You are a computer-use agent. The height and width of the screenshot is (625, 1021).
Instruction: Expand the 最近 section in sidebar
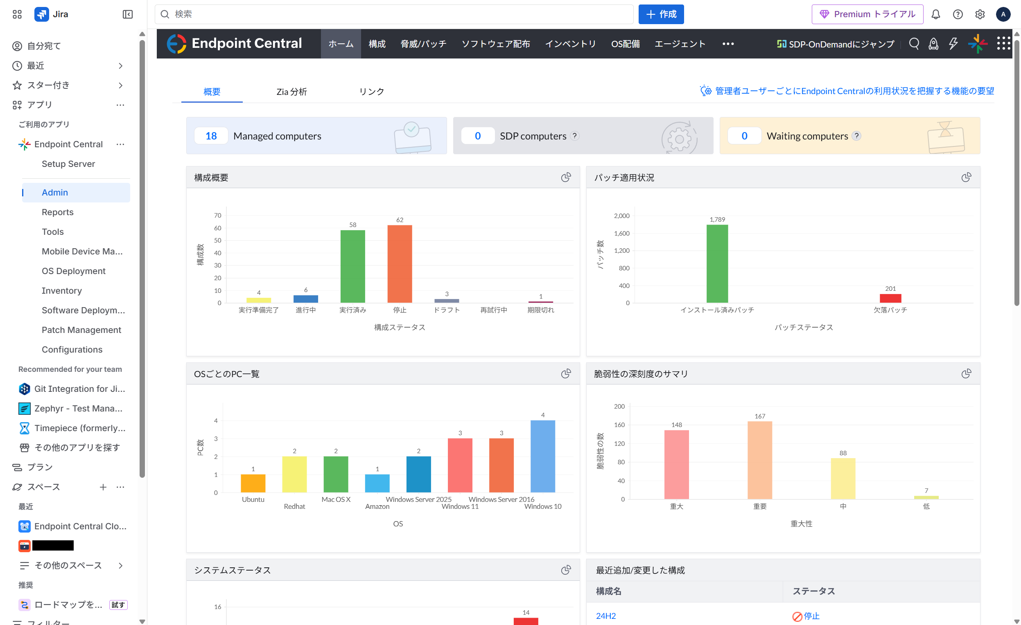(121, 66)
